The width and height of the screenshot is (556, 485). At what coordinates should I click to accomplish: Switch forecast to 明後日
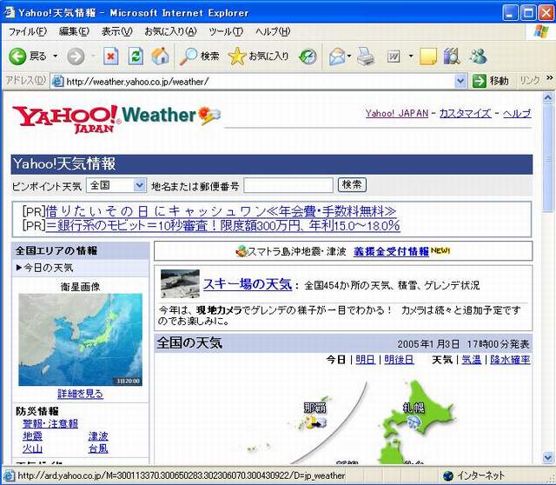pos(399,360)
